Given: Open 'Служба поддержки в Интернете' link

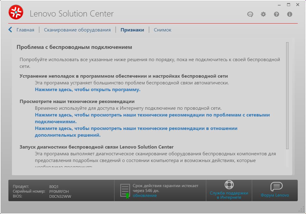Looking at the screenshot, I should tap(229, 195).
